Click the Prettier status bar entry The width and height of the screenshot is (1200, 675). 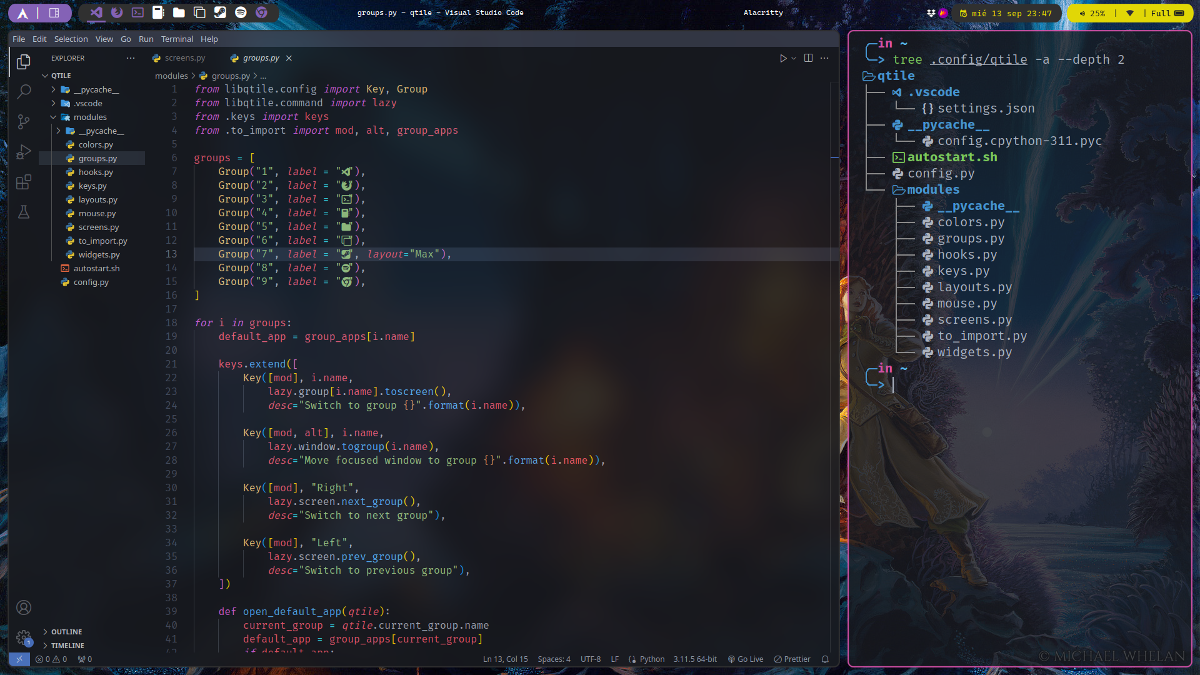[x=791, y=659]
